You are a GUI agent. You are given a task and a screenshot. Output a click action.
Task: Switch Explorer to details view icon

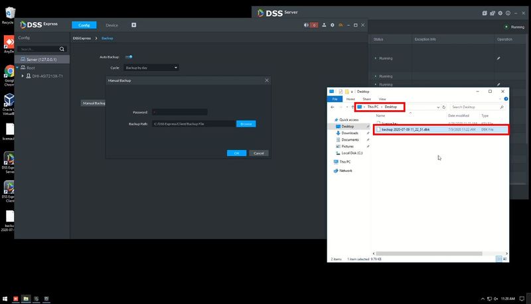(x=498, y=259)
